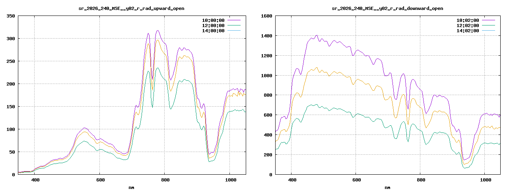Click the 12:02:00 legend label
The width and height of the screenshot is (509, 191).
(x=468, y=25)
